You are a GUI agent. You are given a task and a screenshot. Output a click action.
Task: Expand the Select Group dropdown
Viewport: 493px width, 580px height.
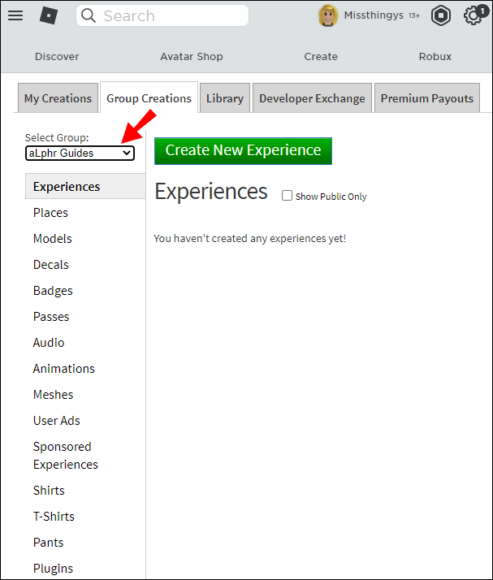[x=80, y=154]
